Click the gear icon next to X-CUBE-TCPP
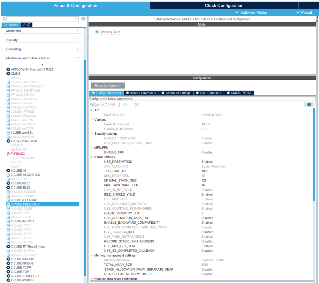The width and height of the screenshot is (319, 283). point(8,268)
